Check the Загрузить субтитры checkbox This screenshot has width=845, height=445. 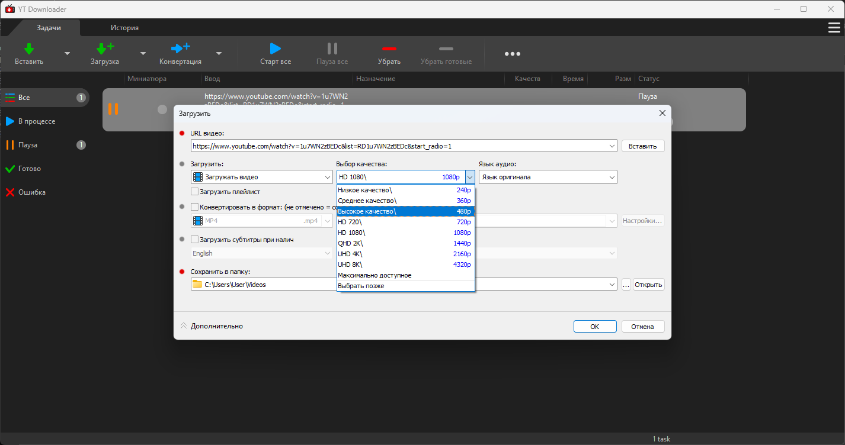[195, 240]
